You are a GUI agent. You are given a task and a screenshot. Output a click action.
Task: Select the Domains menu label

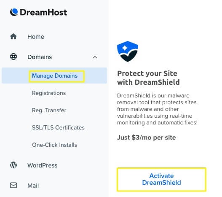pyautogui.click(x=40, y=57)
